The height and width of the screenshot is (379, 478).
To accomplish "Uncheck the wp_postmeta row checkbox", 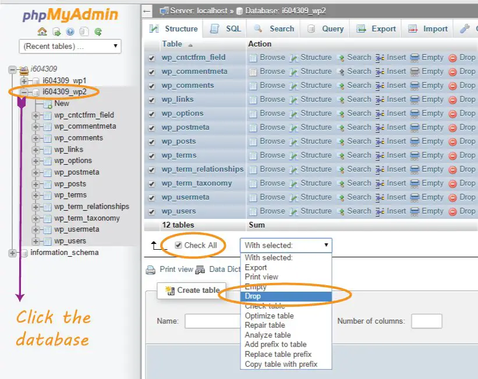I will coord(152,128).
